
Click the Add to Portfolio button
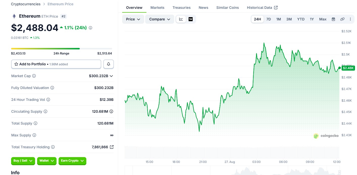(56, 64)
